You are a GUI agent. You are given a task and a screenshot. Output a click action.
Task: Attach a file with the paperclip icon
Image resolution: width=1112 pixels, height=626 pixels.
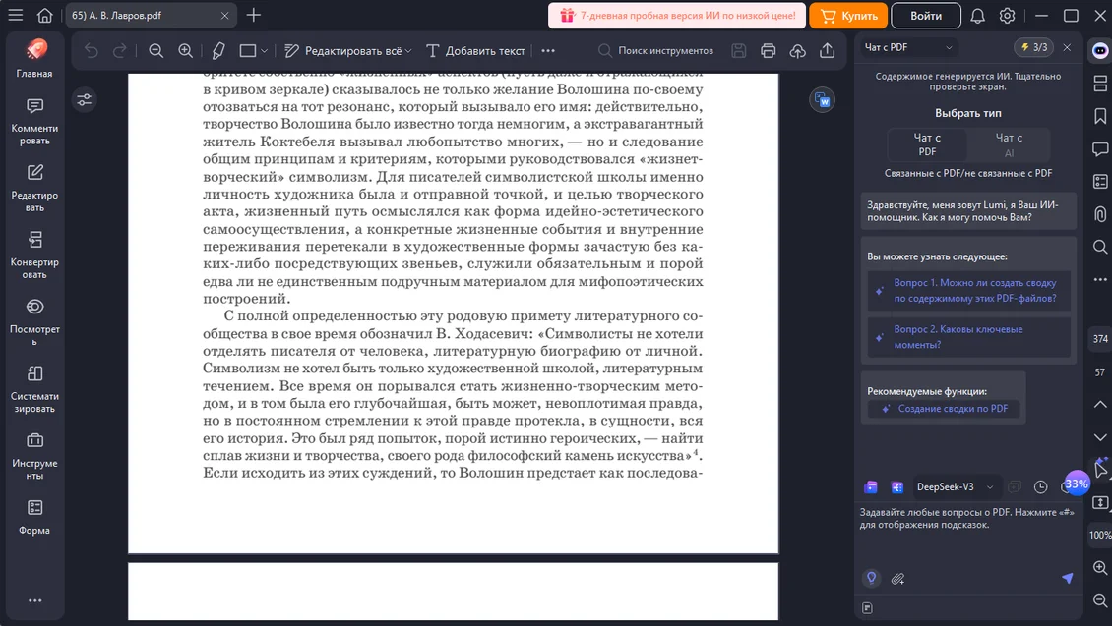point(897,579)
